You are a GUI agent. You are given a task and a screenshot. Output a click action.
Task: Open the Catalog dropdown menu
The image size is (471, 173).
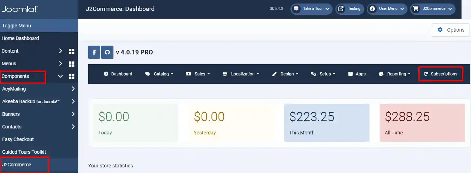(159, 74)
